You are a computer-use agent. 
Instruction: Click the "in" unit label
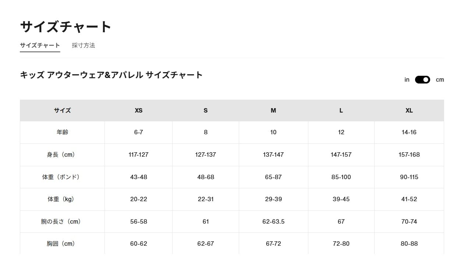[x=407, y=80]
